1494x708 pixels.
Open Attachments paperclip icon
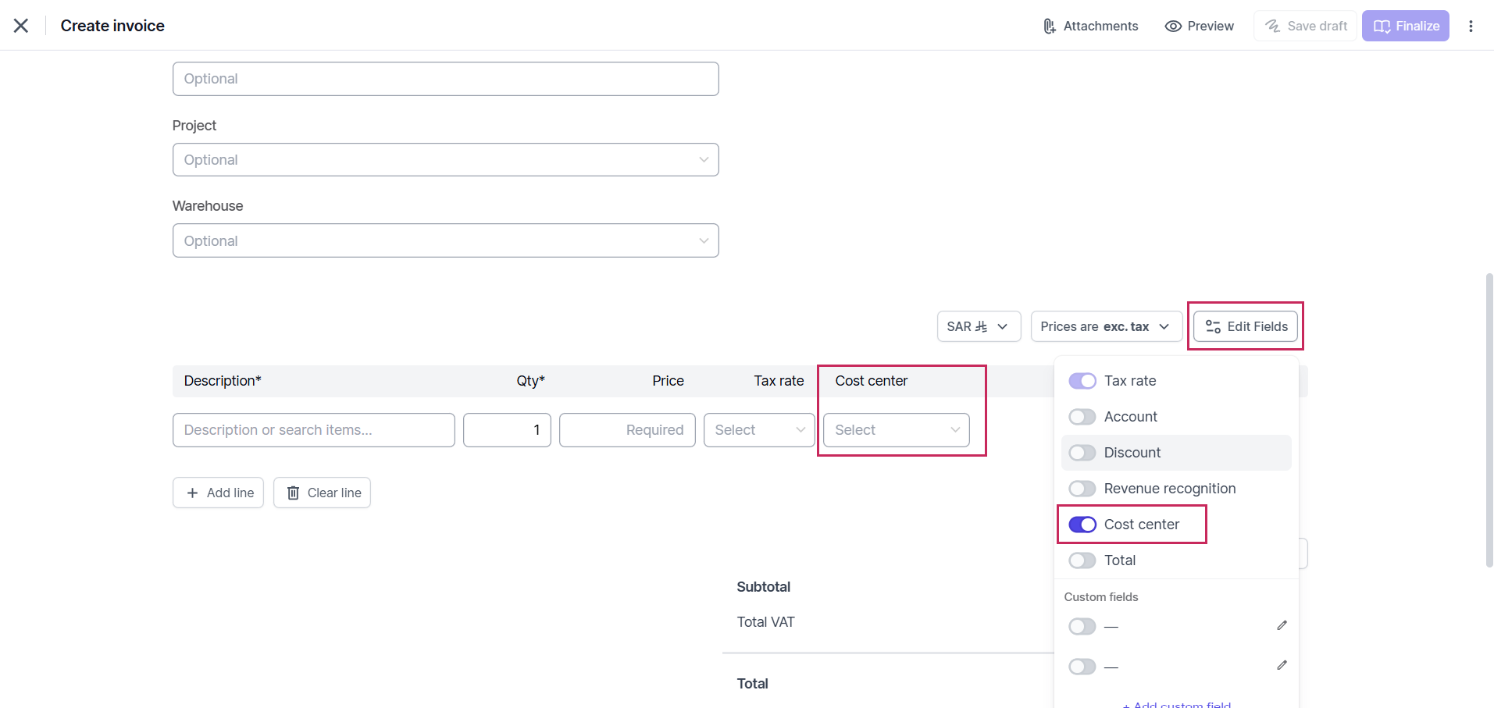1050,26
